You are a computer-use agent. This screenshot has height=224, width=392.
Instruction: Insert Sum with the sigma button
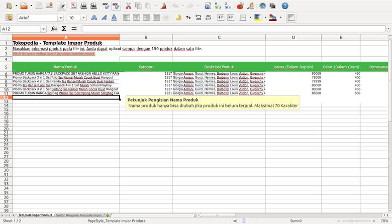pyautogui.click(x=64, y=29)
